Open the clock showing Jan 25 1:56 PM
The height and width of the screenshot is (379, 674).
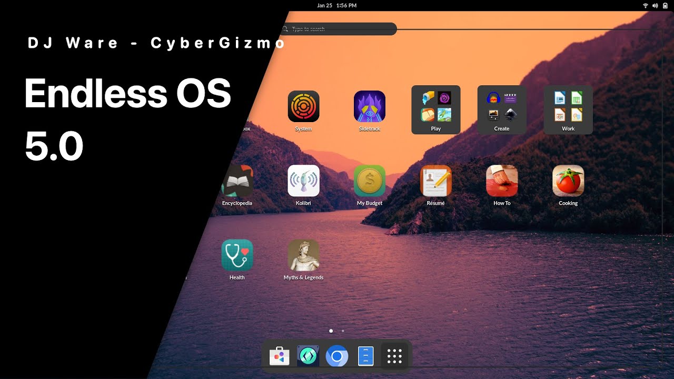[x=337, y=5]
